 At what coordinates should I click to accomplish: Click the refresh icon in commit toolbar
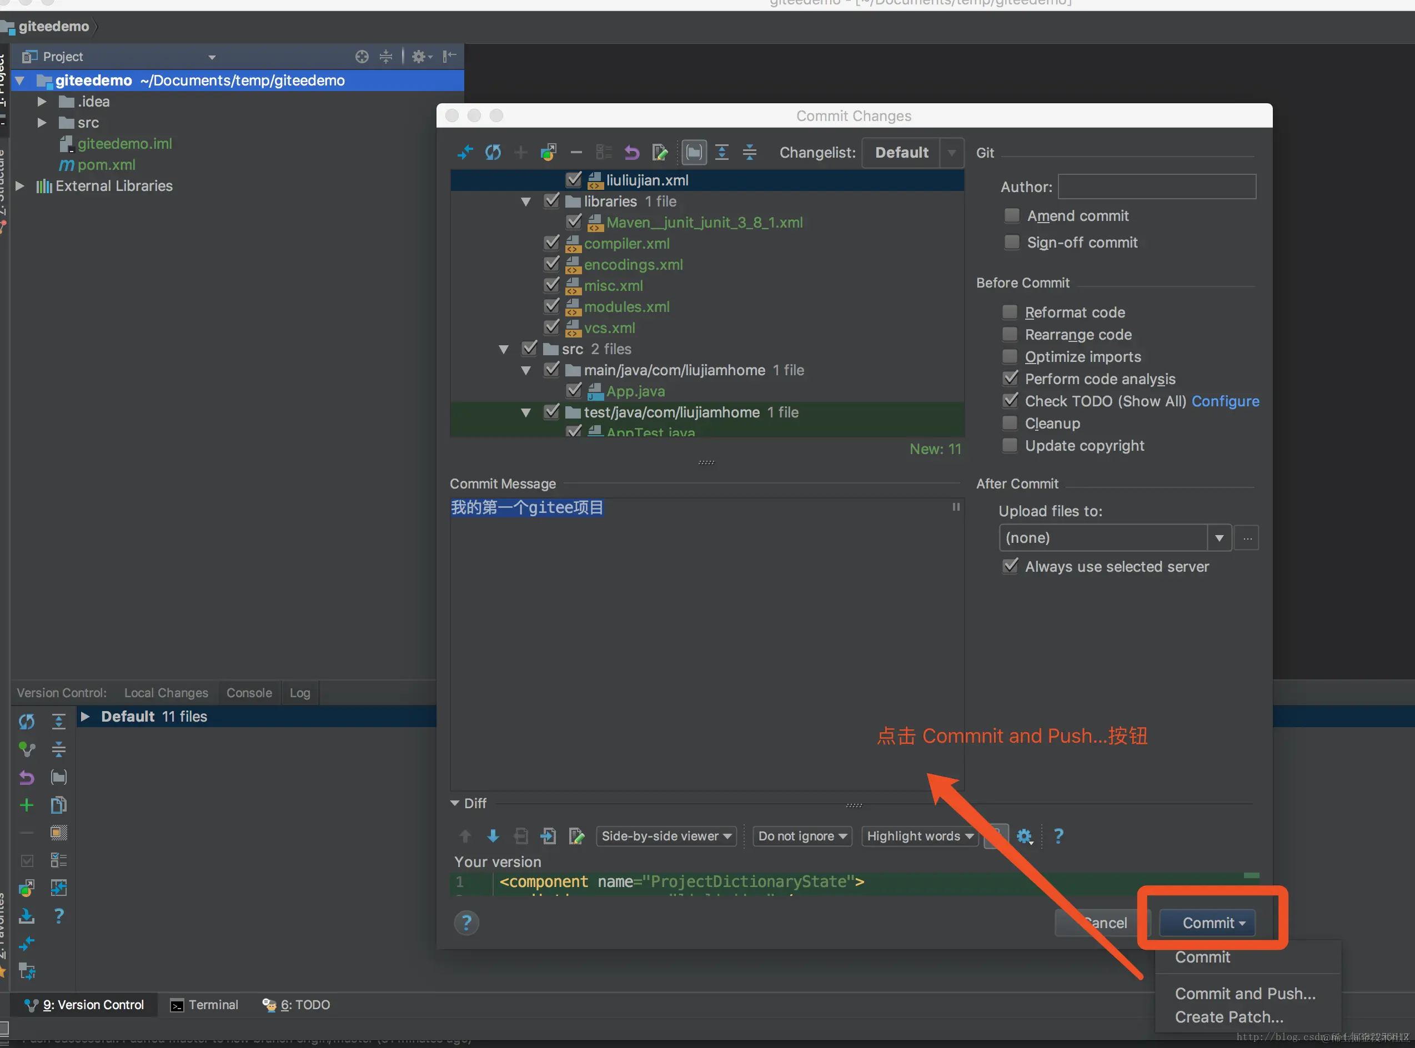coord(493,152)
